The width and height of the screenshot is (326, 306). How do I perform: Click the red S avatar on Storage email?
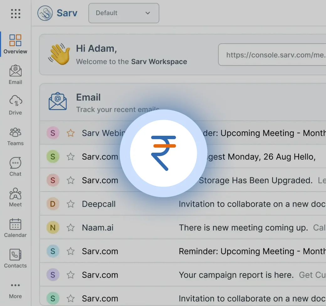[x=53, y=180]
